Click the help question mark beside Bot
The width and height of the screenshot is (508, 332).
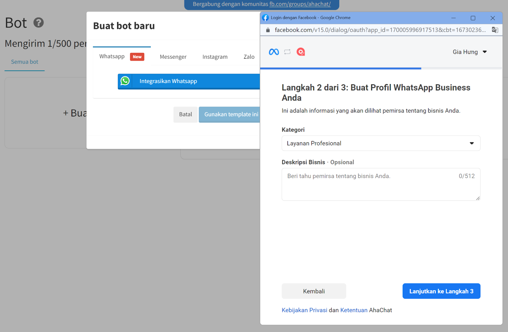point(39,23)
